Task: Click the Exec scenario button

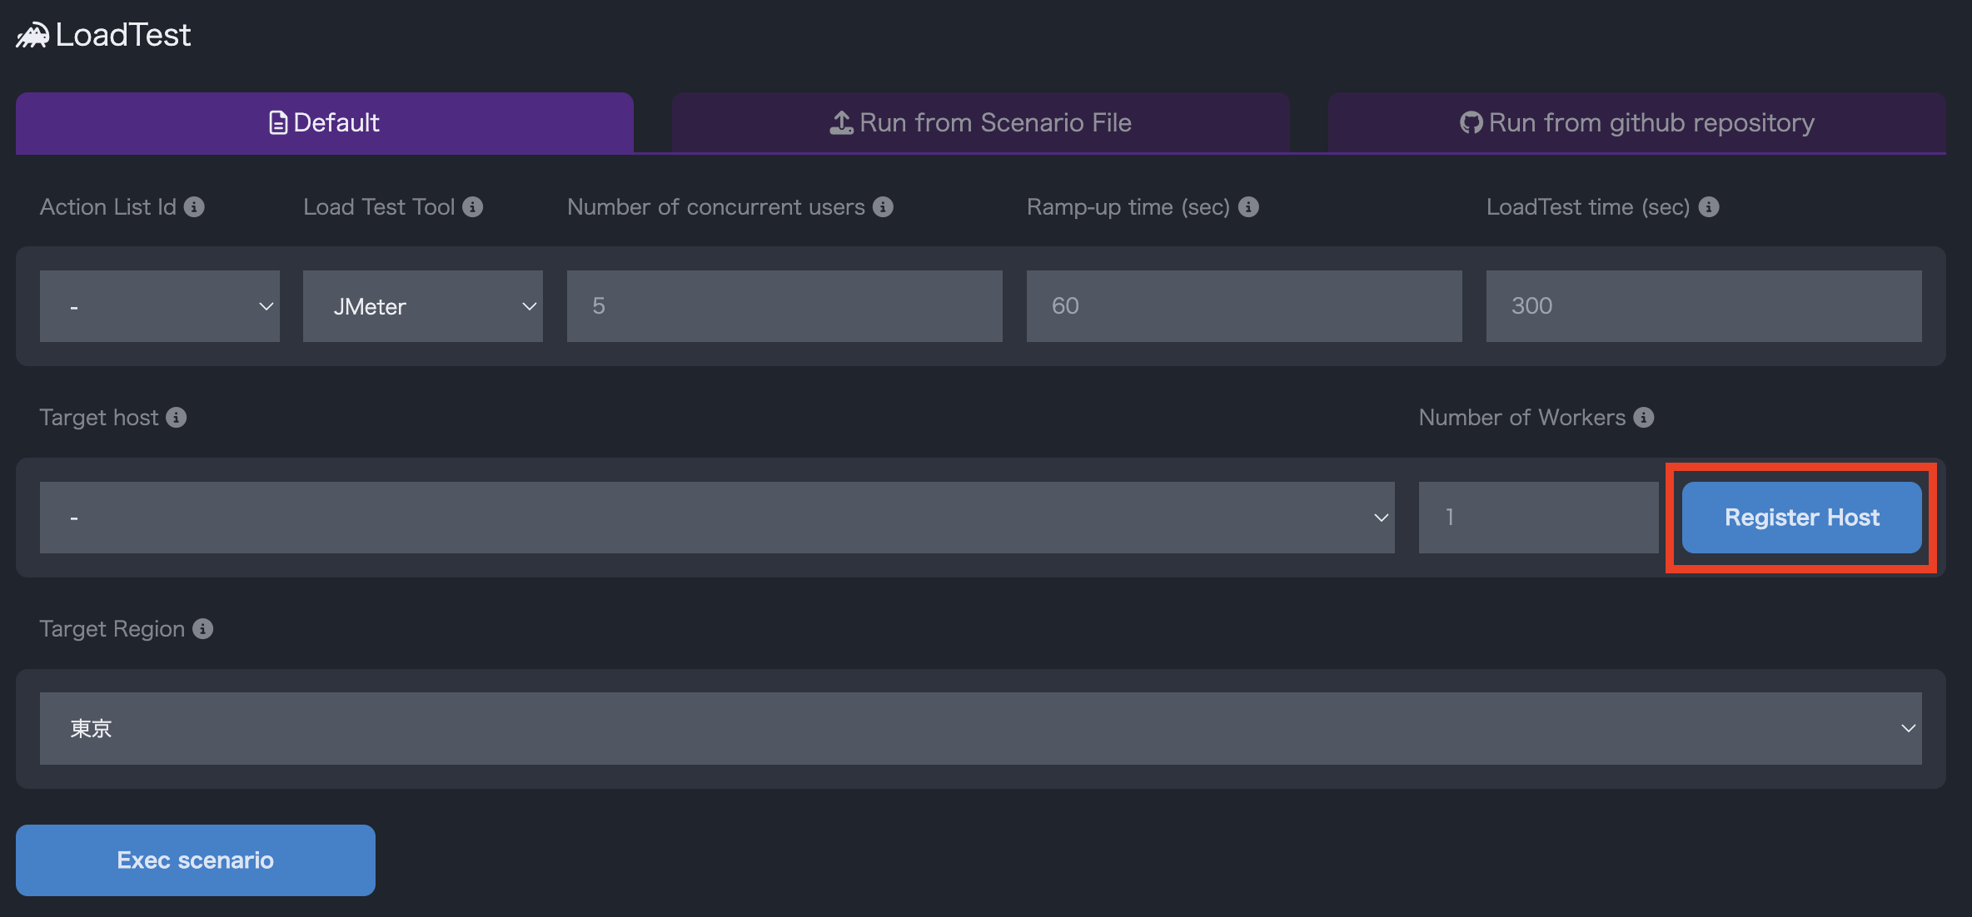Action: [195, 860]
